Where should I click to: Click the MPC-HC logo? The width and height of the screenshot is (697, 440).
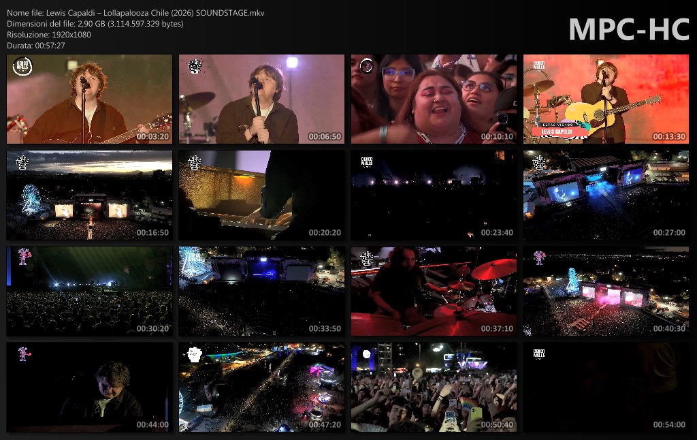coord(628,29)
